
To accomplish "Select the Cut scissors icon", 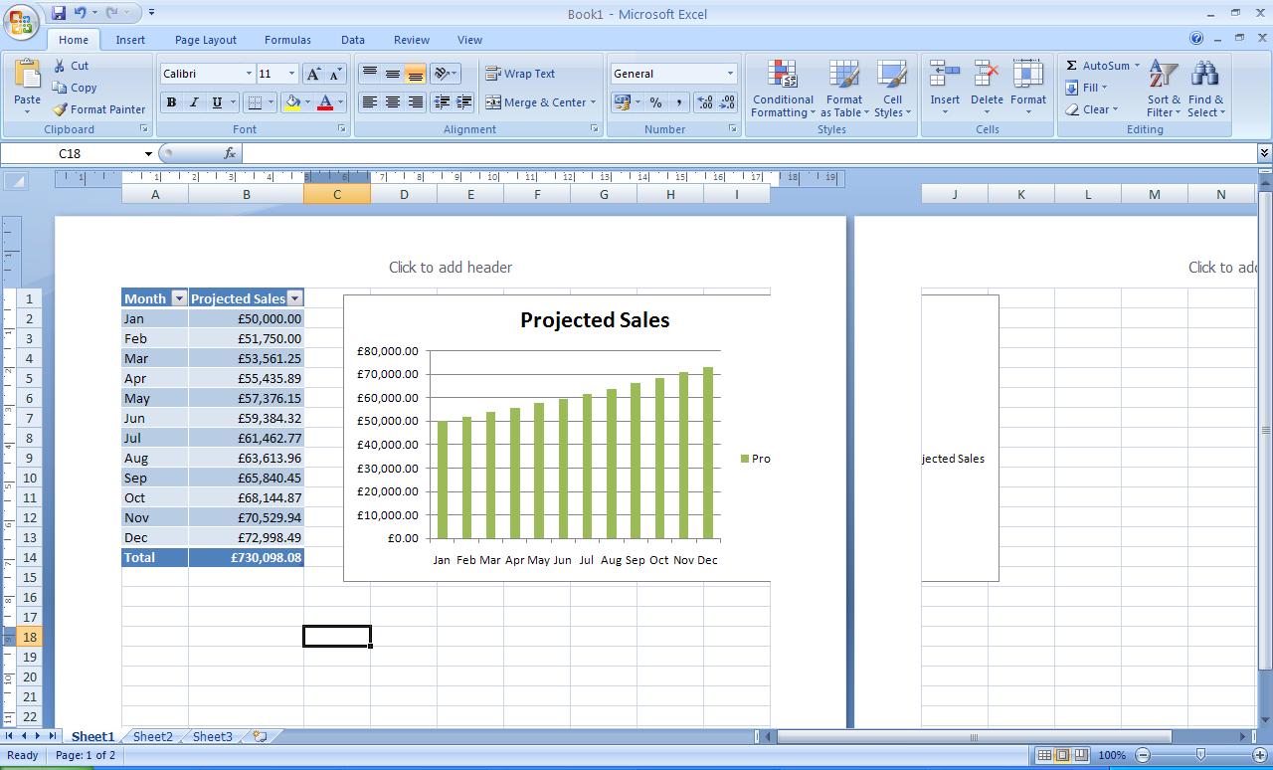I will [x=60, y=66].
